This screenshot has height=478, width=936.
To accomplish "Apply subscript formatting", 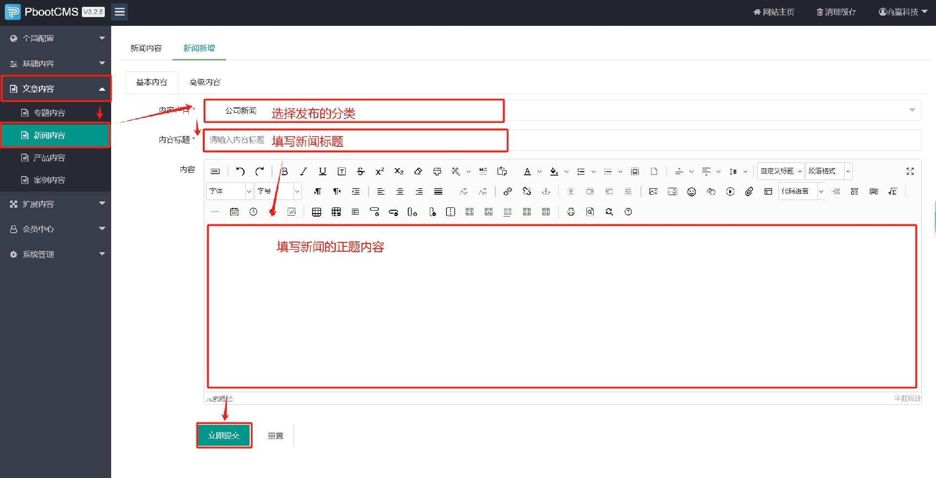I will [x=399, y=171].
